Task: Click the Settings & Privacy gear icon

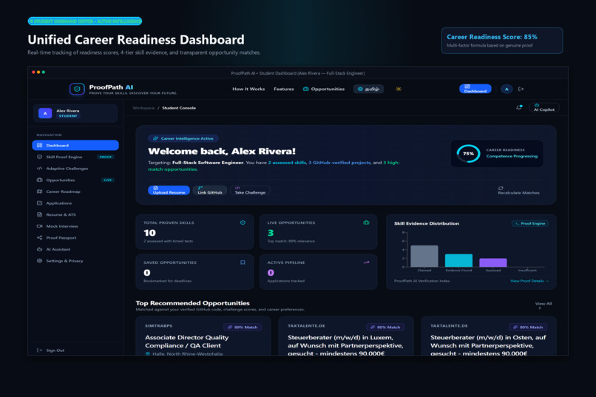Action: [x=39, y=261]
